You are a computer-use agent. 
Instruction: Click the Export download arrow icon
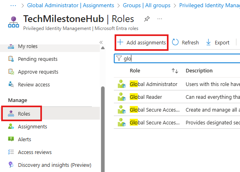[208, 42]
